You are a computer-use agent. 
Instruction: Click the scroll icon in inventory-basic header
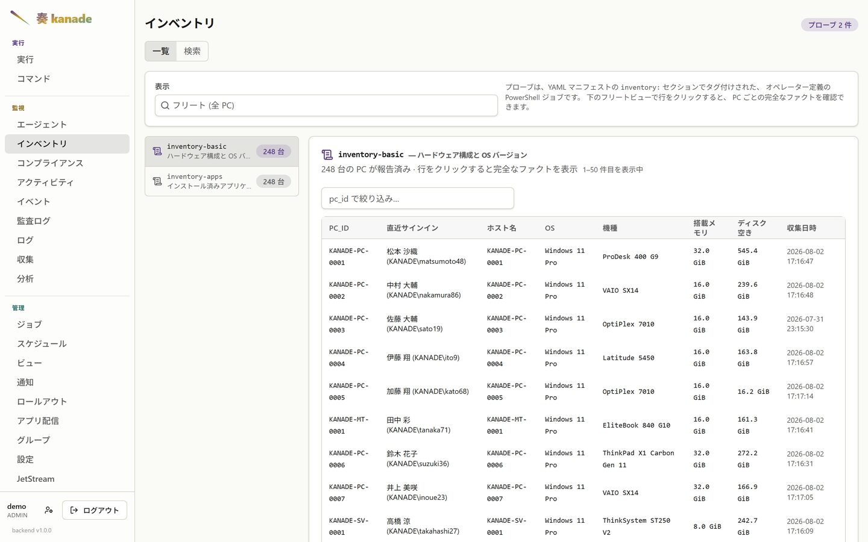(x=327, y=155)
